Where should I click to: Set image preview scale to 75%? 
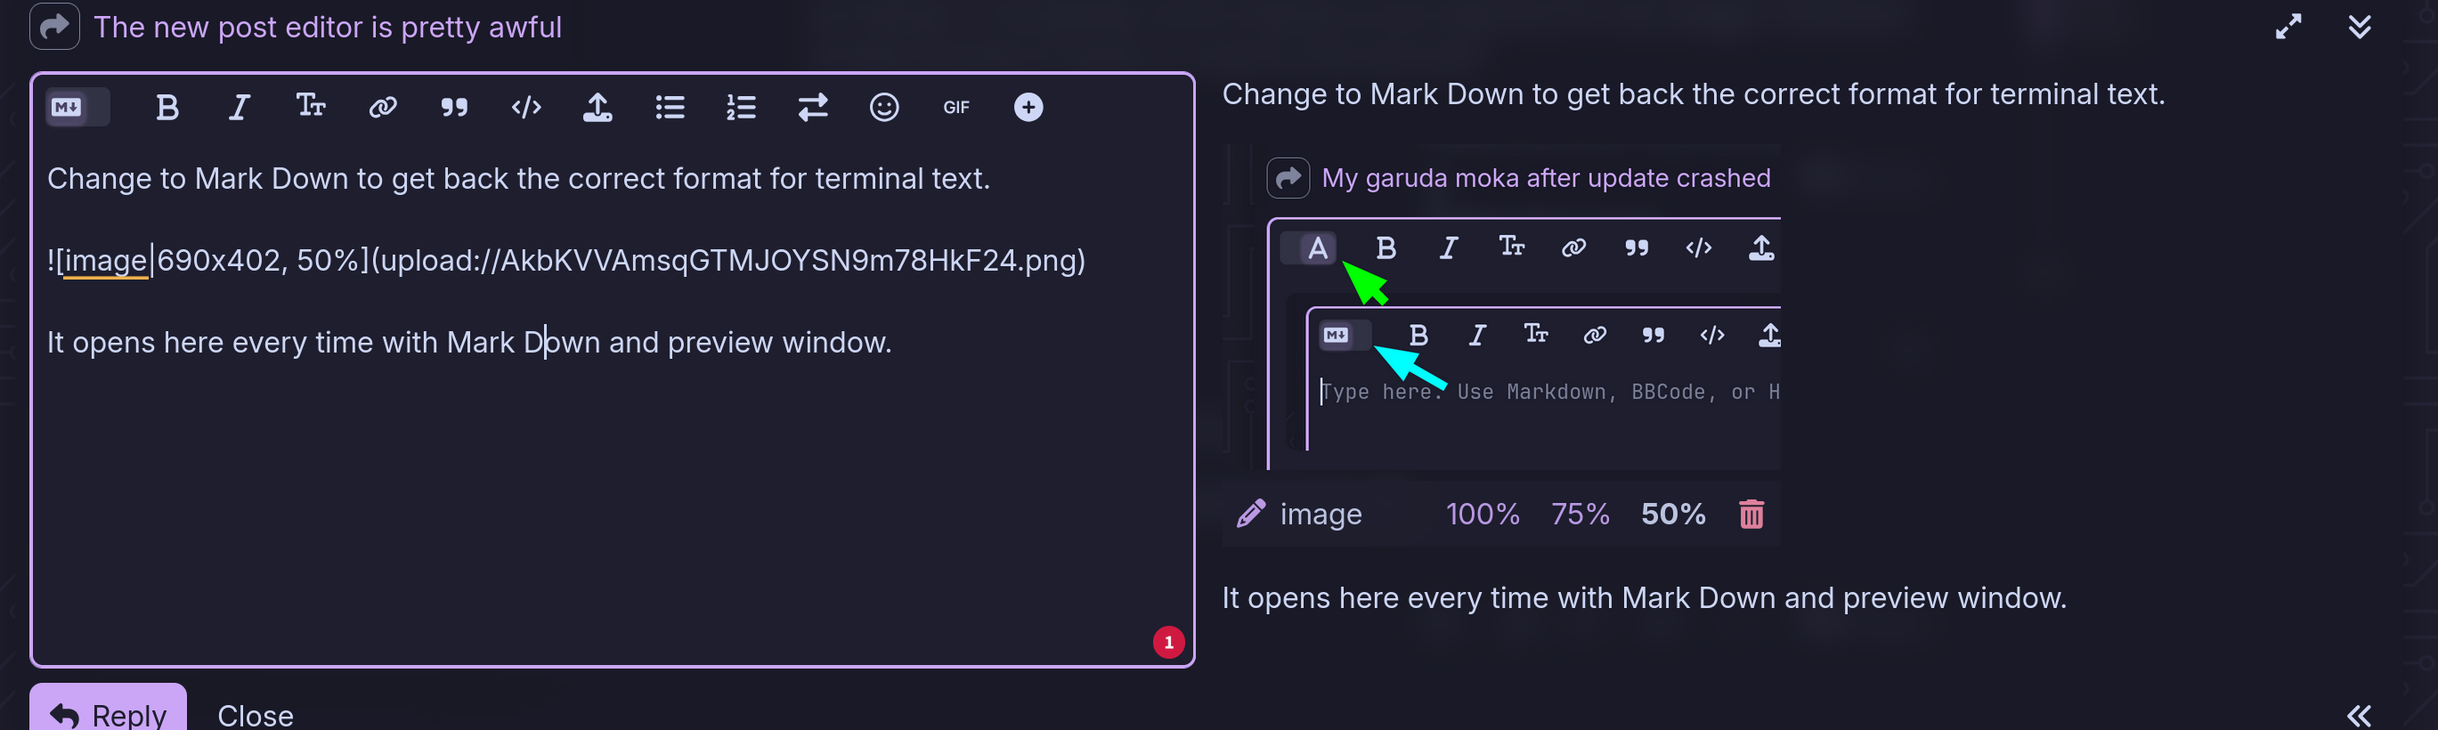tap(1580, 515)
